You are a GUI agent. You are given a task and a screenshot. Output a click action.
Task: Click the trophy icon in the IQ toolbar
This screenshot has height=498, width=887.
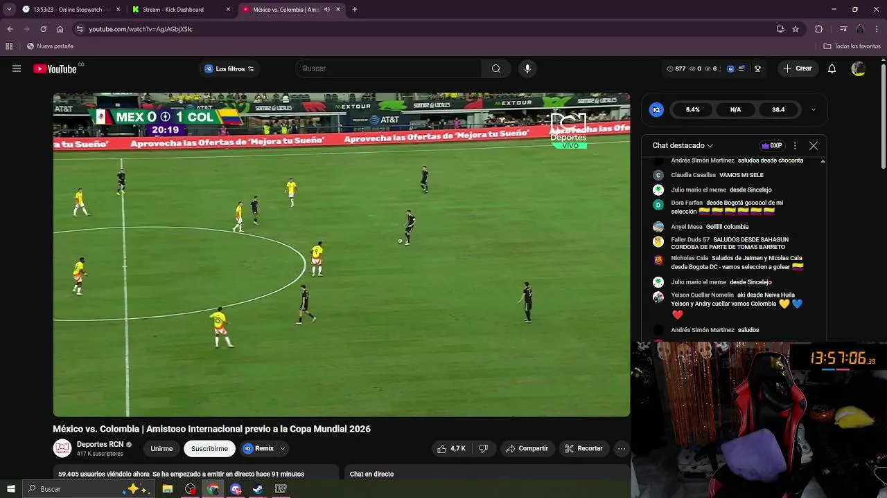pos(757,68)
